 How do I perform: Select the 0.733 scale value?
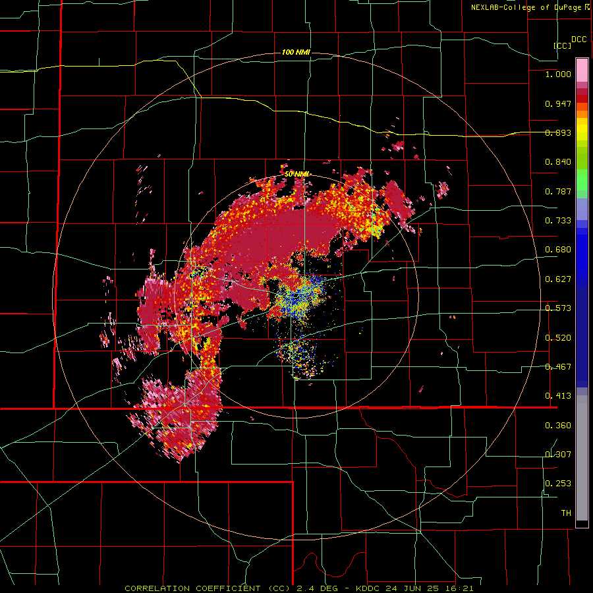click(558, 221)
